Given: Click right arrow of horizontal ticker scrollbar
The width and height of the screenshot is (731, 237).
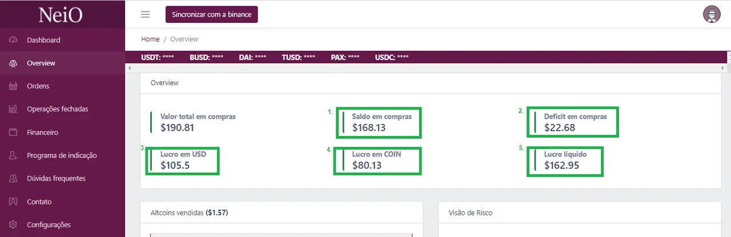Looking at the screenshot, I should (x=723, y=68).
